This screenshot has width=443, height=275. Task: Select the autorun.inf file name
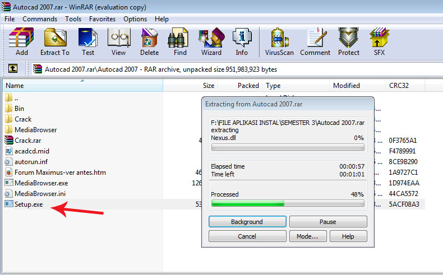click(x=31, y=162)
